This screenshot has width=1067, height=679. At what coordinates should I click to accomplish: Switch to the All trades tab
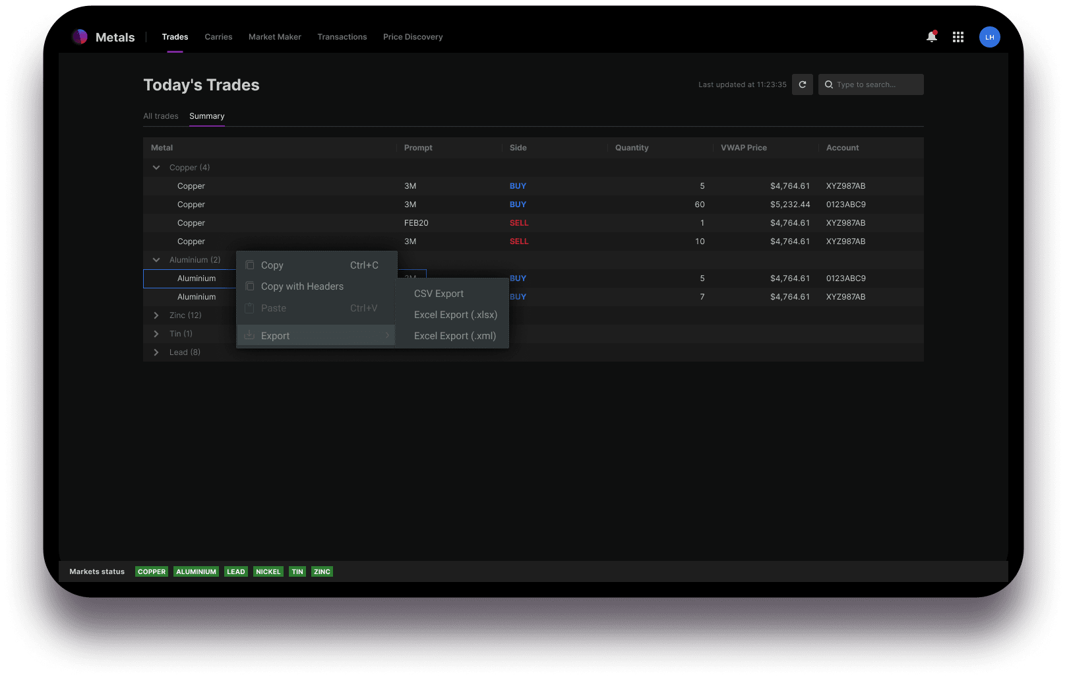coord(161,116)
